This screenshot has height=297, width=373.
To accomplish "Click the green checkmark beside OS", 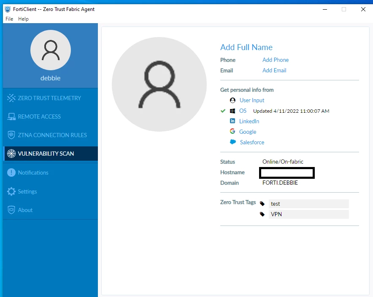I will pyautogui.click(x=223, y=111).
